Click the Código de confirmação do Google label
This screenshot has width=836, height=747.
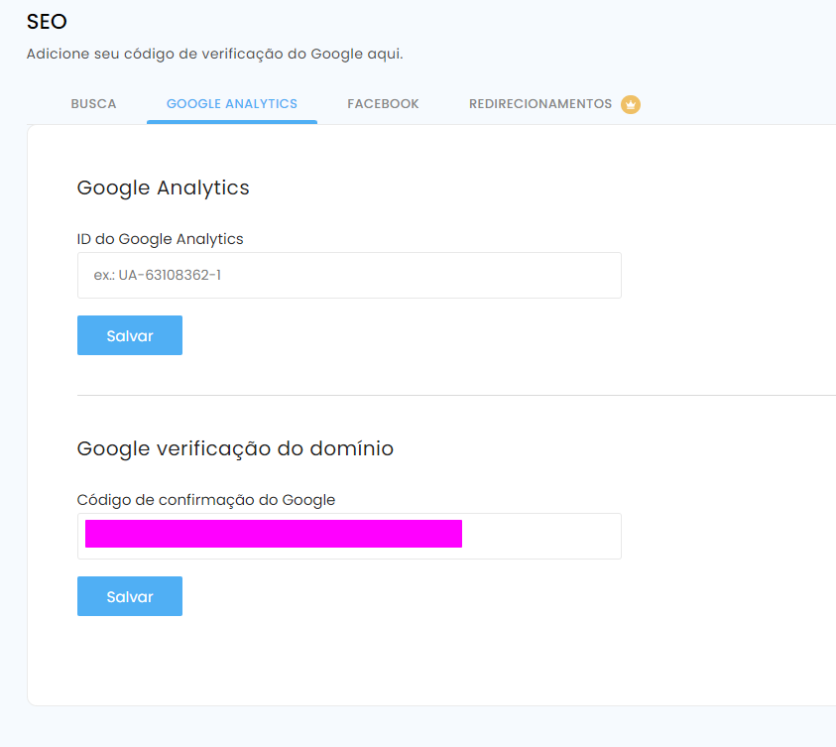point(206,500)
